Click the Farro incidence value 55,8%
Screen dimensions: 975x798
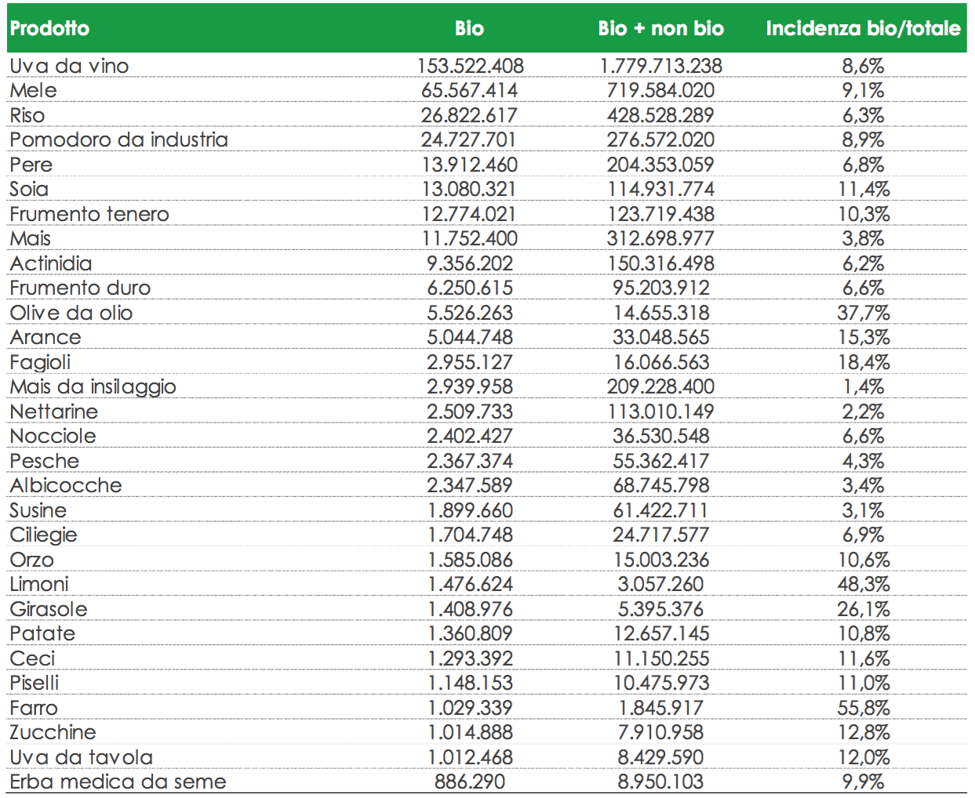coord(863,708)
